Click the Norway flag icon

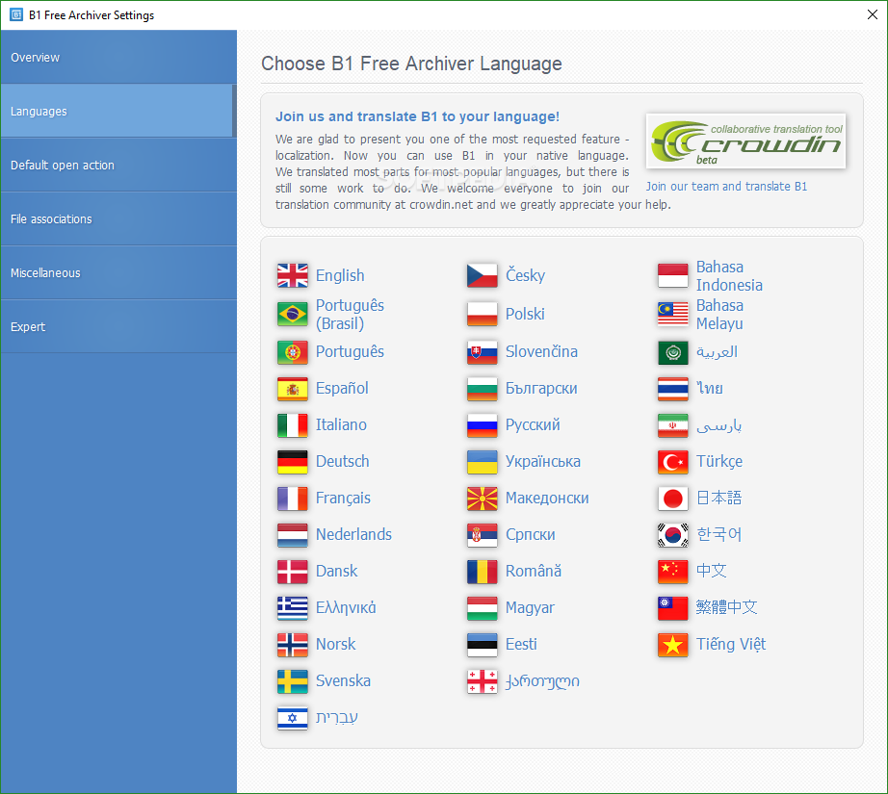(292, 645)
